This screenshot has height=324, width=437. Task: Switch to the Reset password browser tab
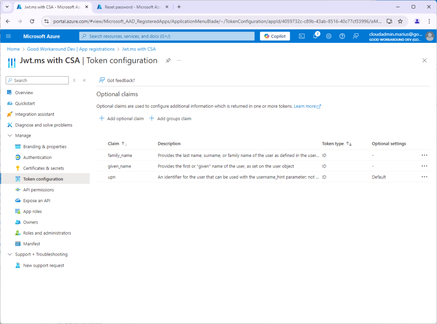pyautogui.click(x=131, y=7)
